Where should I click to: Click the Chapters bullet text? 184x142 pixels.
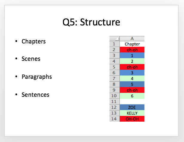pyautogui.click(x=33, y=41)
